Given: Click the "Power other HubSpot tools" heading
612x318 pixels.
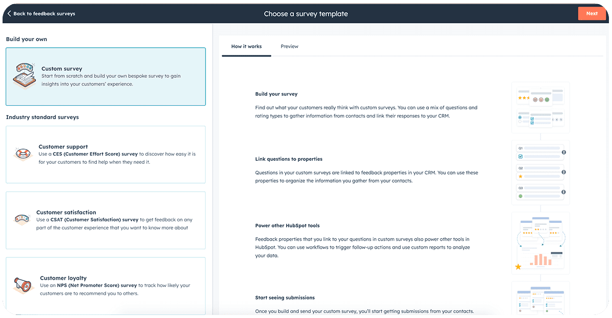Looking at the screenshot, I should pyautogui.click(x=288, y=225).
